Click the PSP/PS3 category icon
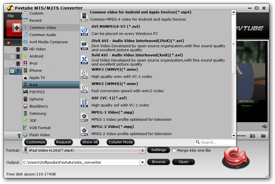The width and height of the screenshot is (275, 184). (26, 92)
